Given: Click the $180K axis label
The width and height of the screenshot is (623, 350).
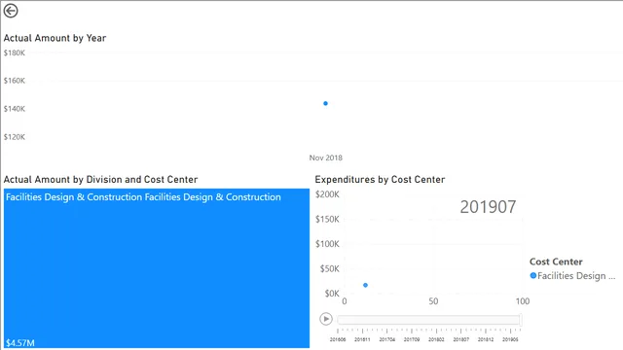Looking at the screenshot, I should pos(15,52).
